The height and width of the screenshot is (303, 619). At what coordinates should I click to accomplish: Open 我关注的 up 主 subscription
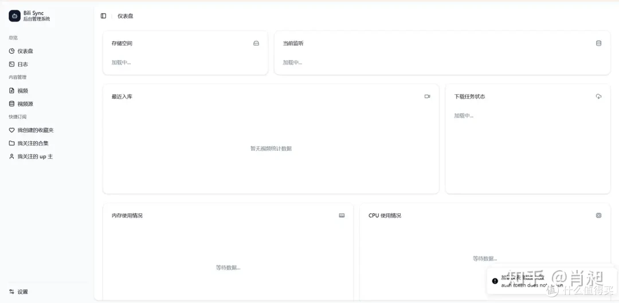point(46,157)
